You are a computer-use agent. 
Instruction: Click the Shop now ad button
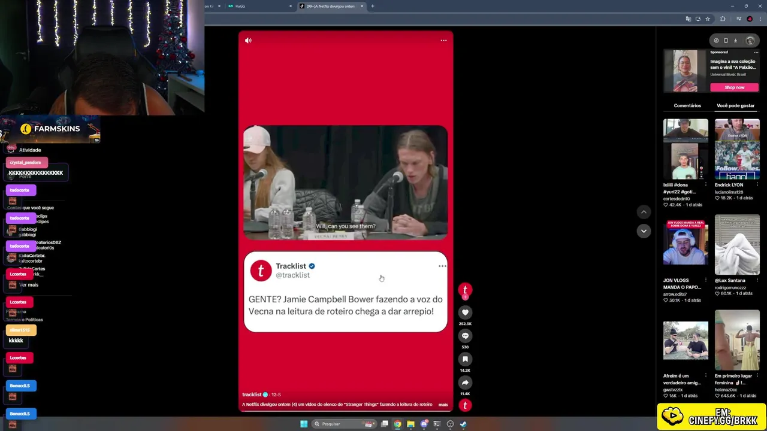[735, 87]
